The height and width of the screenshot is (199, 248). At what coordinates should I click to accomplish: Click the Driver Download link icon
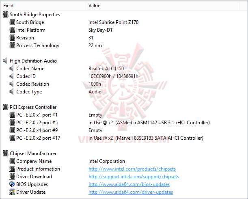(x=12, y=177)
